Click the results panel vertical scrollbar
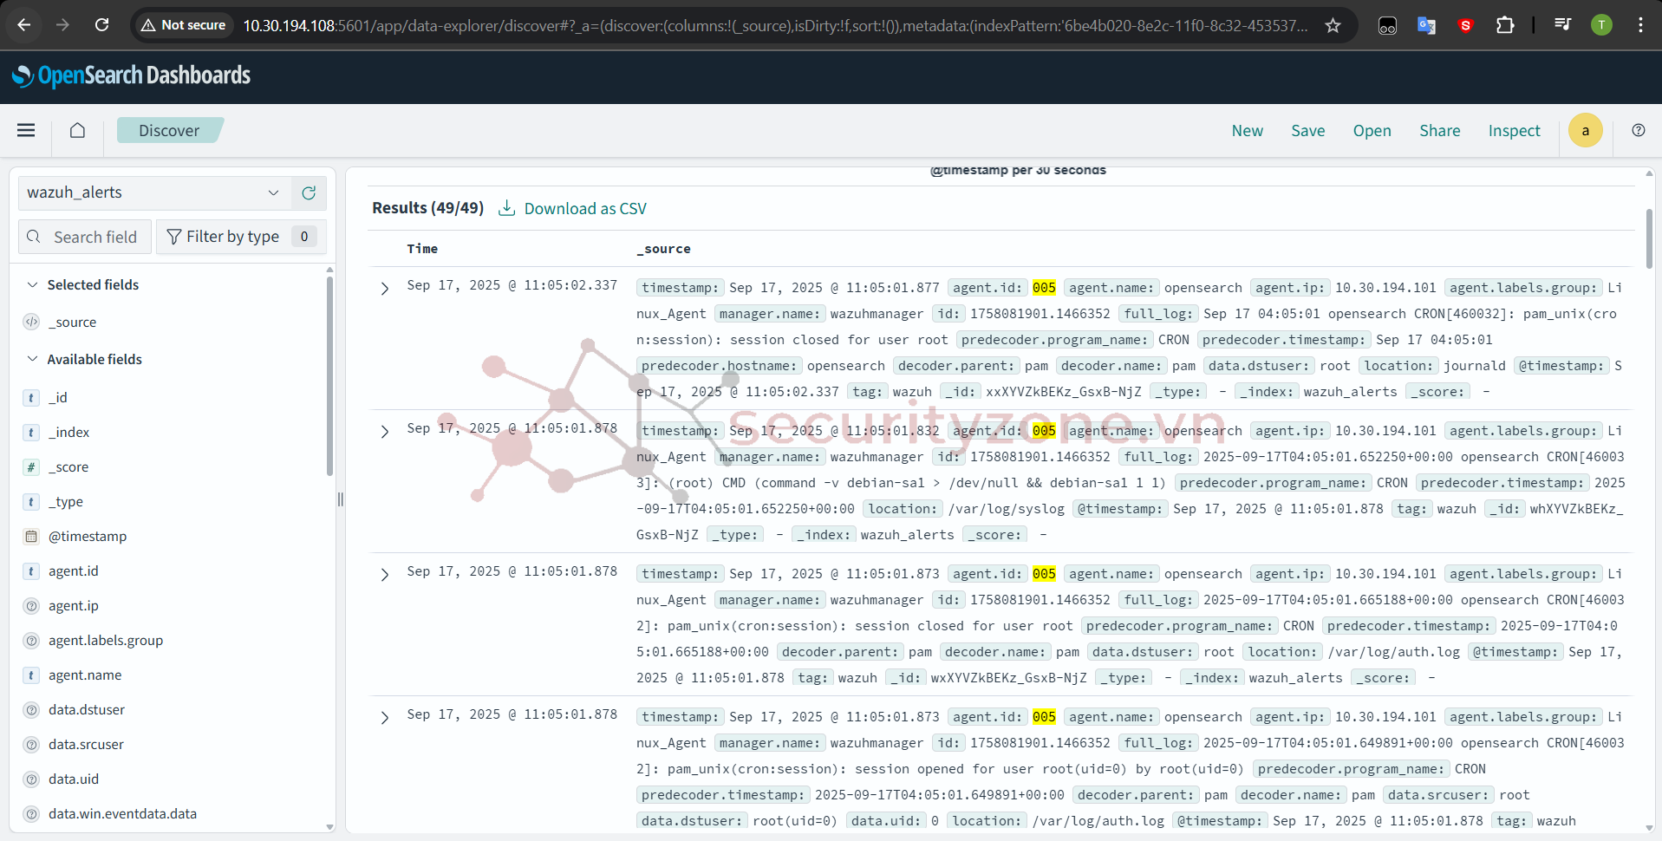The height and width of the screenshot is (841, 1662). click(x=1649, y=238)
